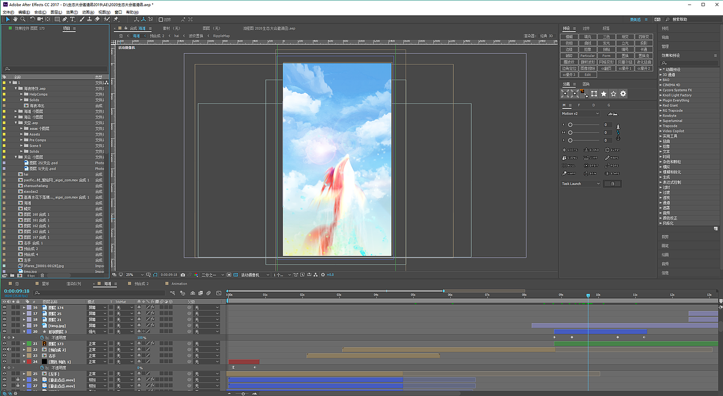The width and height of the screenshot is (723, 396).
Task: Select the Brush tool
Action: tap(82, 19)
